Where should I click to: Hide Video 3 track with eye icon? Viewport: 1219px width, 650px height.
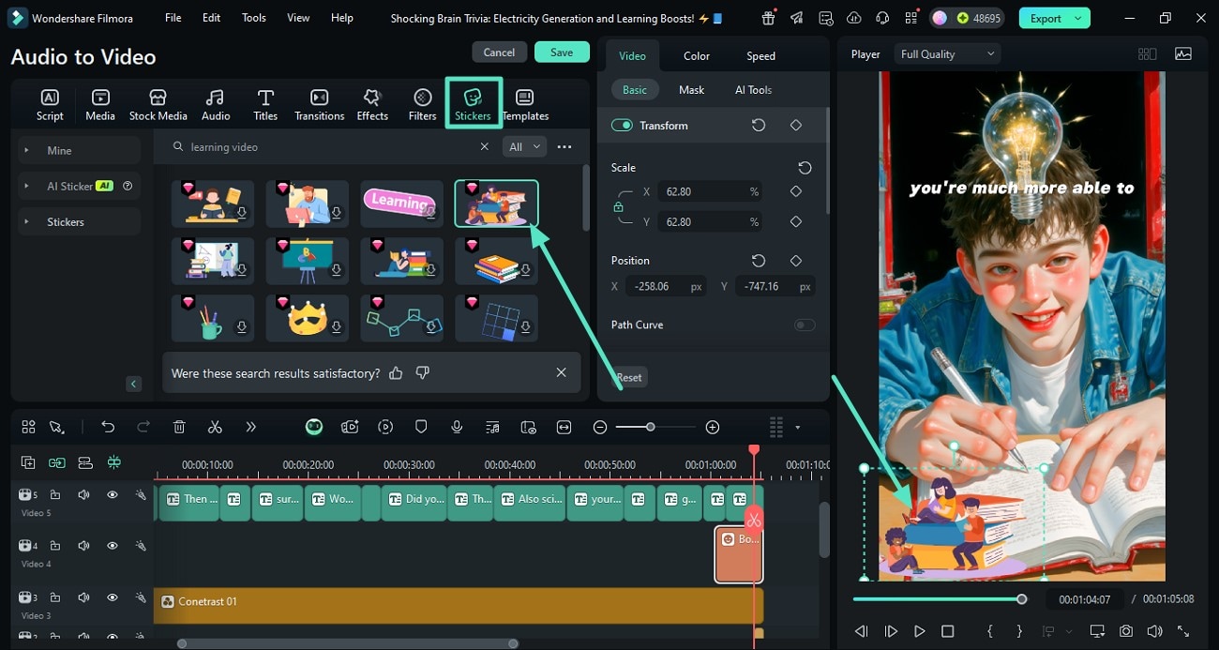click(112, 597)
